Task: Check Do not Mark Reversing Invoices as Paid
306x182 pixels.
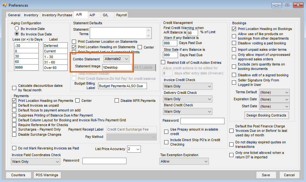Action: (x=14, y=148)
